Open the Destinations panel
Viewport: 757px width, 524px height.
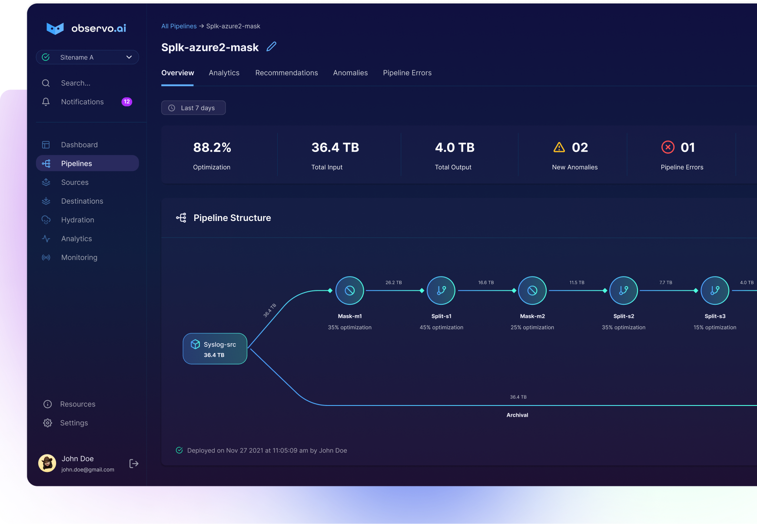point(82,201)
